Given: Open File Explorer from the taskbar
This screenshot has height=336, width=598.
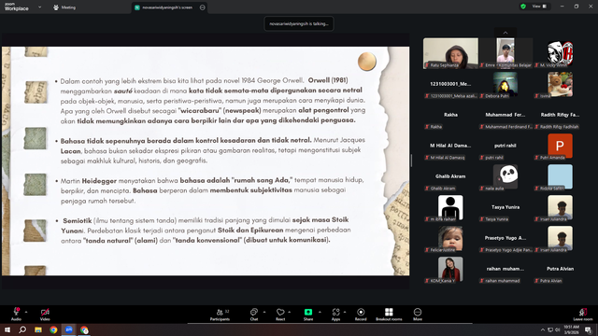Looking at the screenshot, I should [38, 329].
